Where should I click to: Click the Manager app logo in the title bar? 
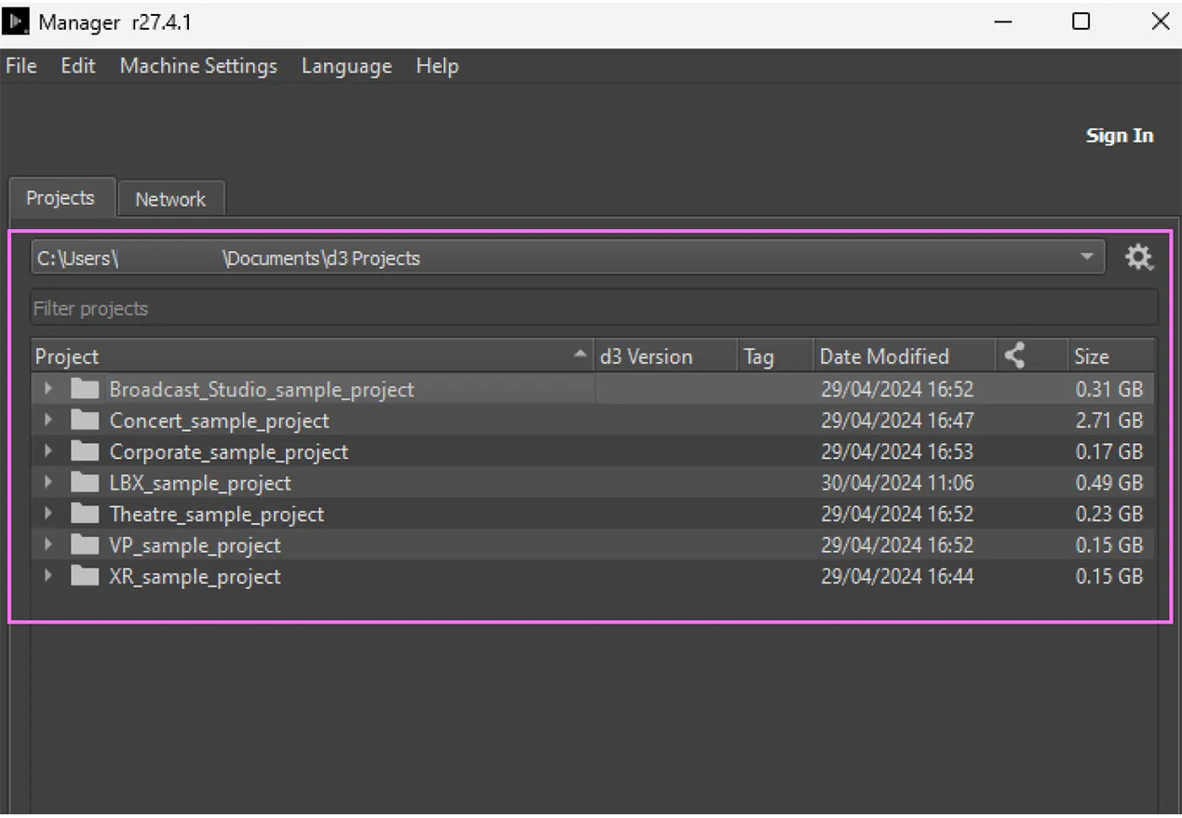pos(15,20)
